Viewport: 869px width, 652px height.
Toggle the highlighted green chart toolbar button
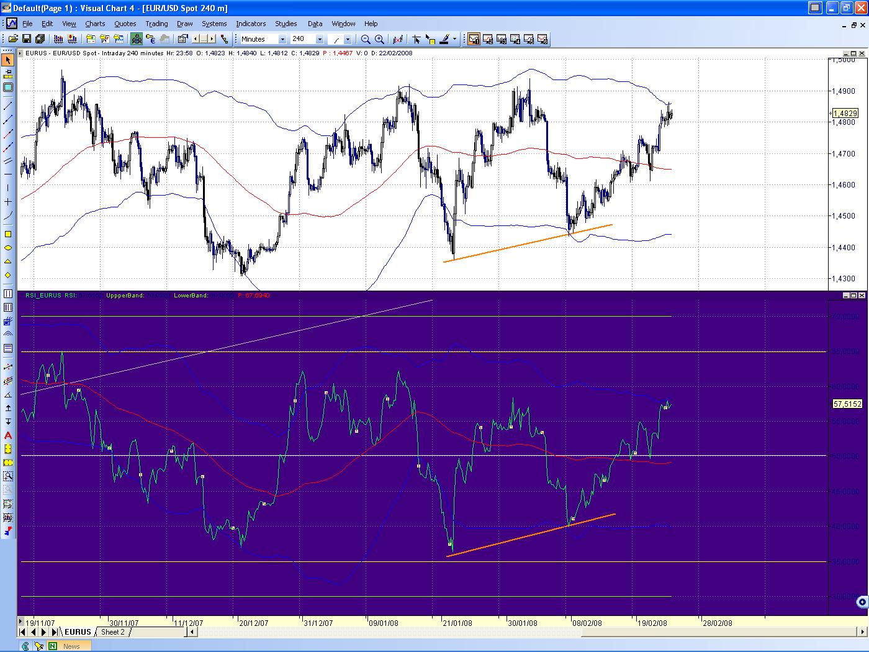(137, 39)
